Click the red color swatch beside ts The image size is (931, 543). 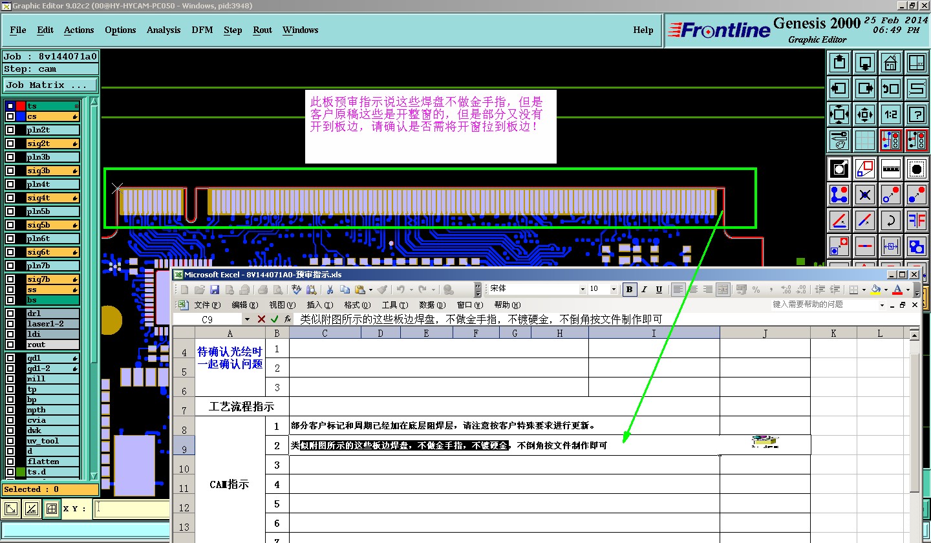coord(21,106)
